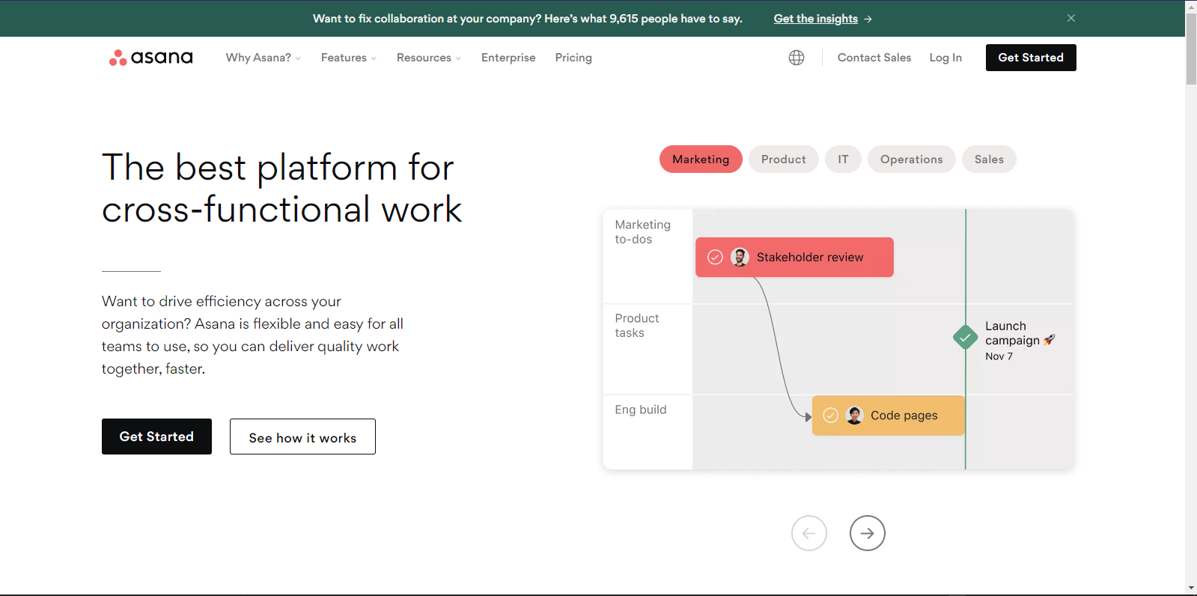The width and height of the screenshot is (1197, 596).
Task: Open the Enterprise page
Action: pos(508,58)
